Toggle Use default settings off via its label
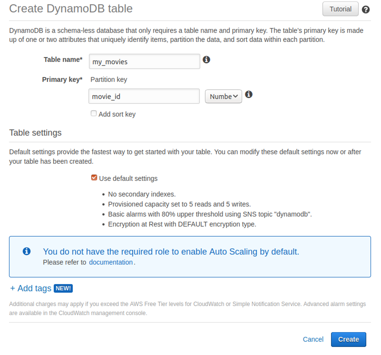381x355 pixels. pyautogui.click(x=128, y=178)
